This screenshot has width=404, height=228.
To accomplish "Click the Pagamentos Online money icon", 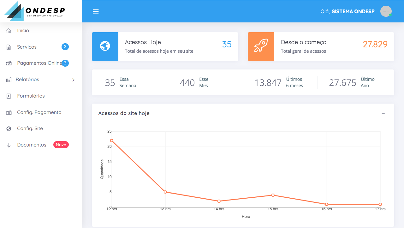I will tap(9, 63).
